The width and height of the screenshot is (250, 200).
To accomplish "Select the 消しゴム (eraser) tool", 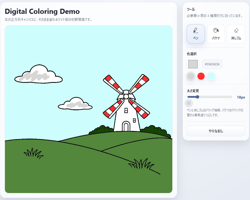I will pos(236,34).
